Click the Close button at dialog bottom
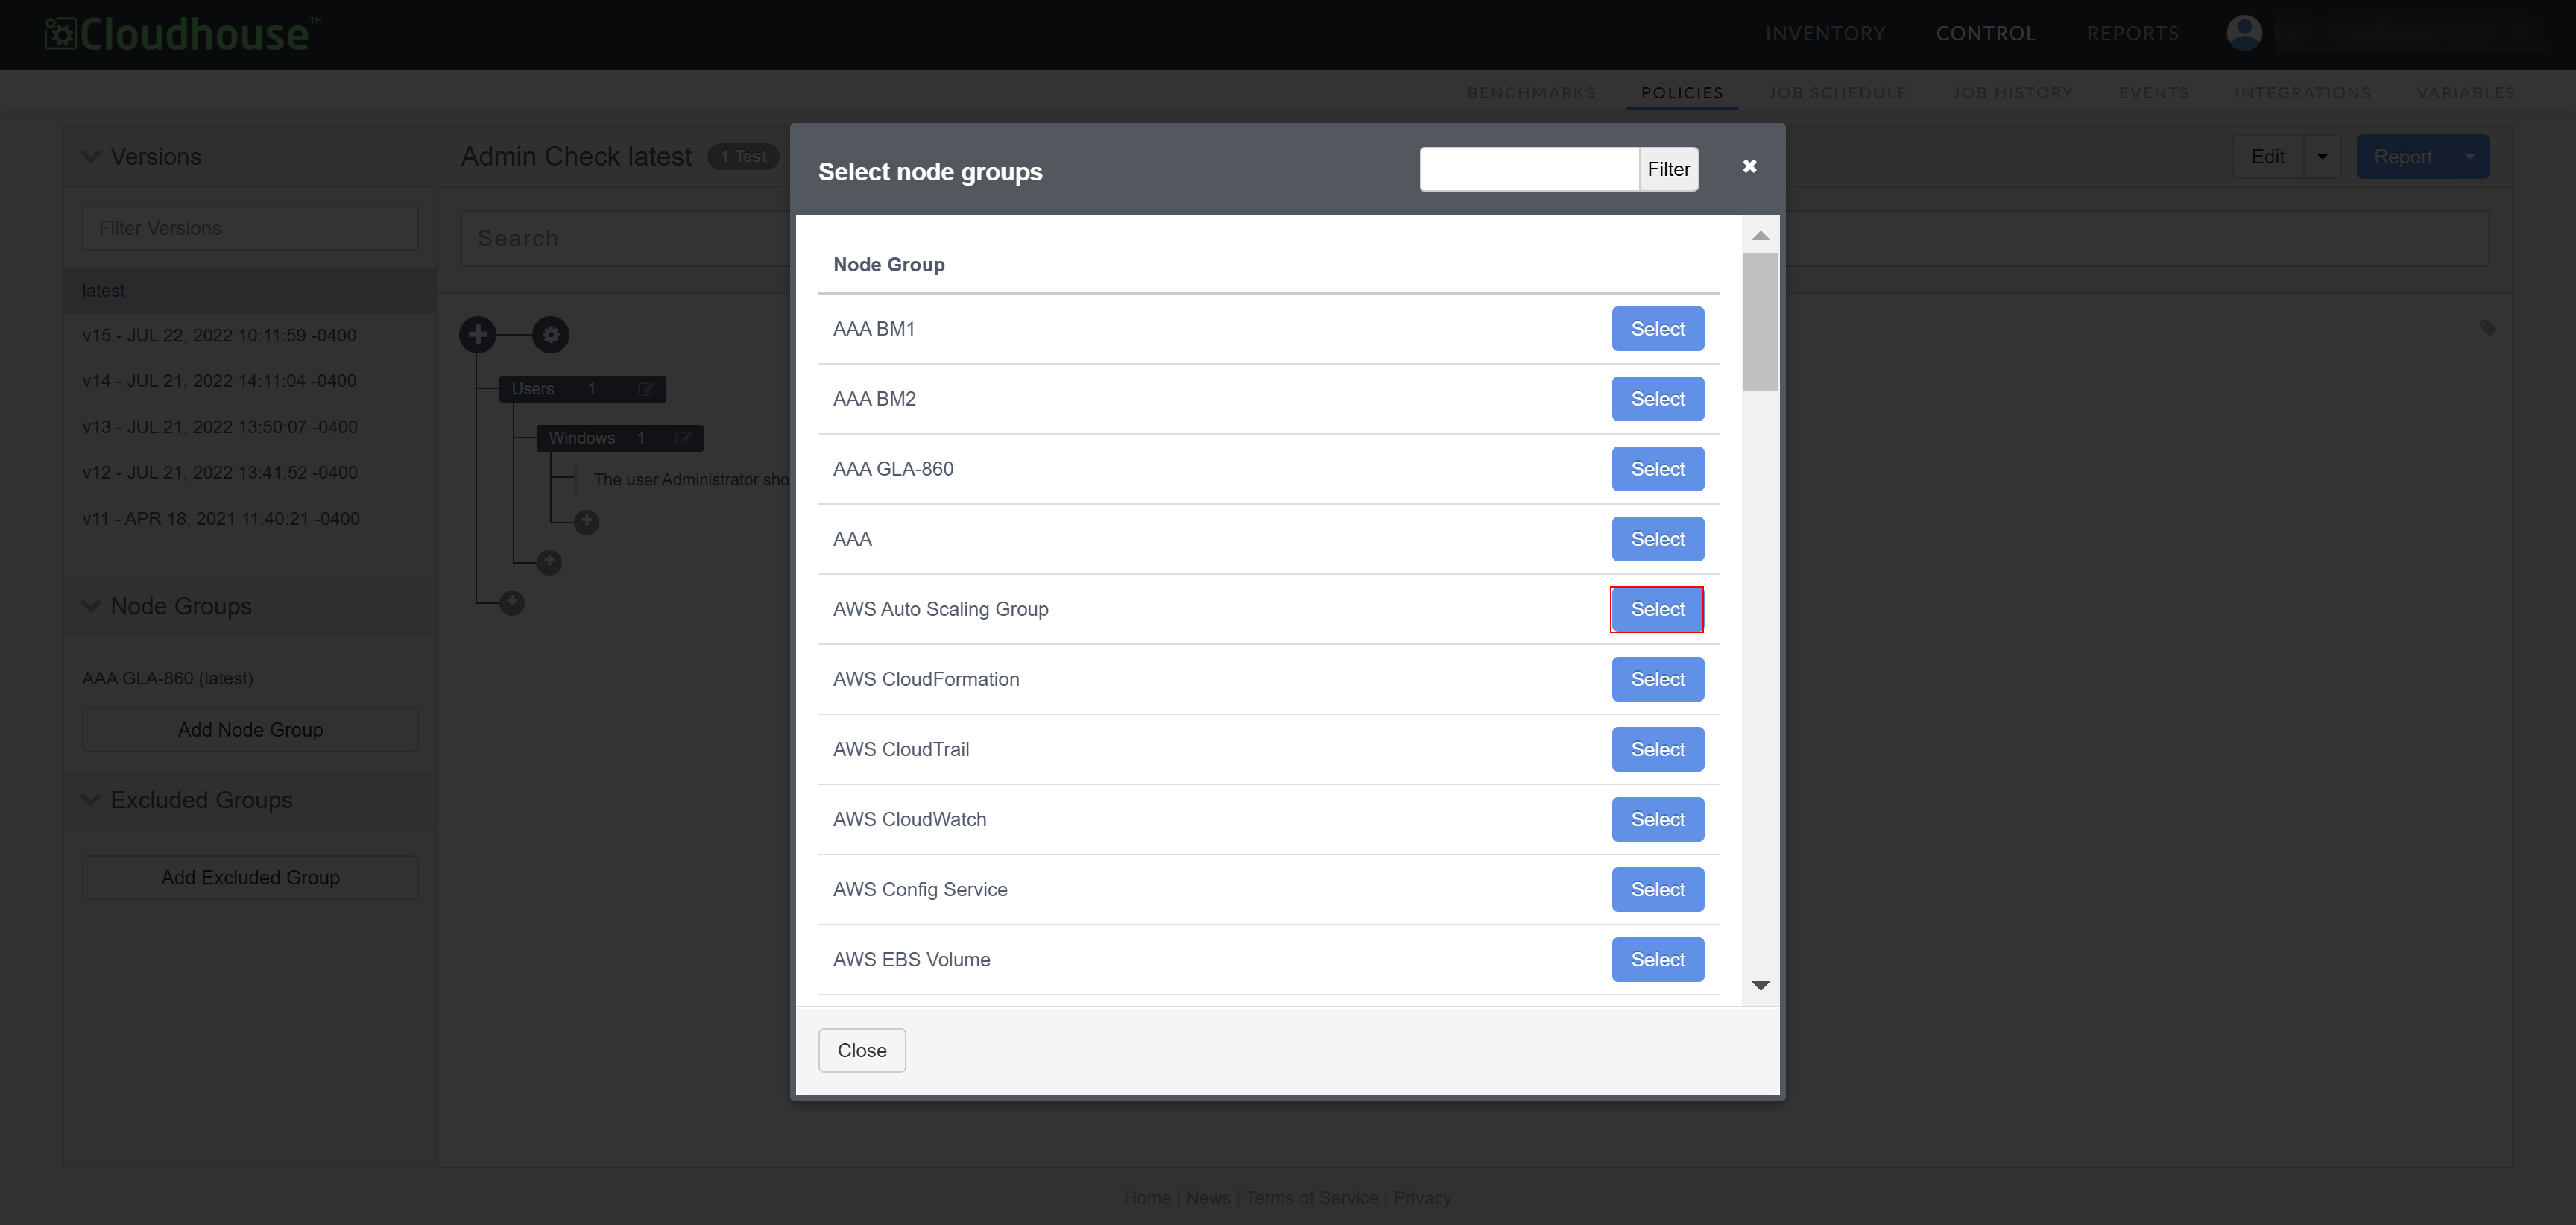Viewport: 2576px width, 1225px height. [x=862, y=1050]
